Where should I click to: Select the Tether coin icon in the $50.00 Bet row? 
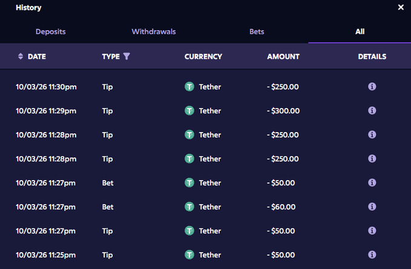(x=189, y=182)
